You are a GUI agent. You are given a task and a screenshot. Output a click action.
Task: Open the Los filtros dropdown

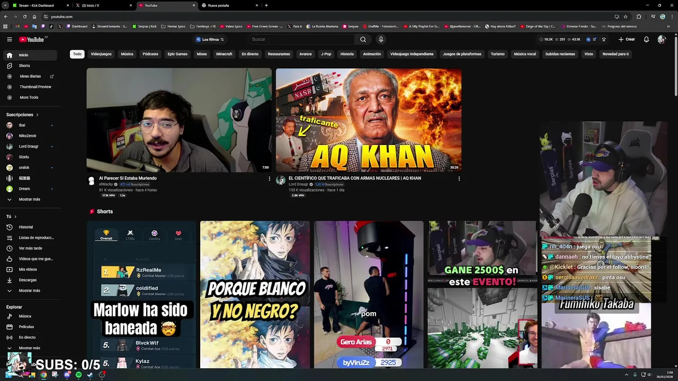210,39
